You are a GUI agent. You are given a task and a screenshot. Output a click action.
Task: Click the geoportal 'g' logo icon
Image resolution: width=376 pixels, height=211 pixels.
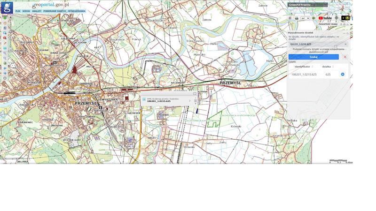tap(7, 8)
